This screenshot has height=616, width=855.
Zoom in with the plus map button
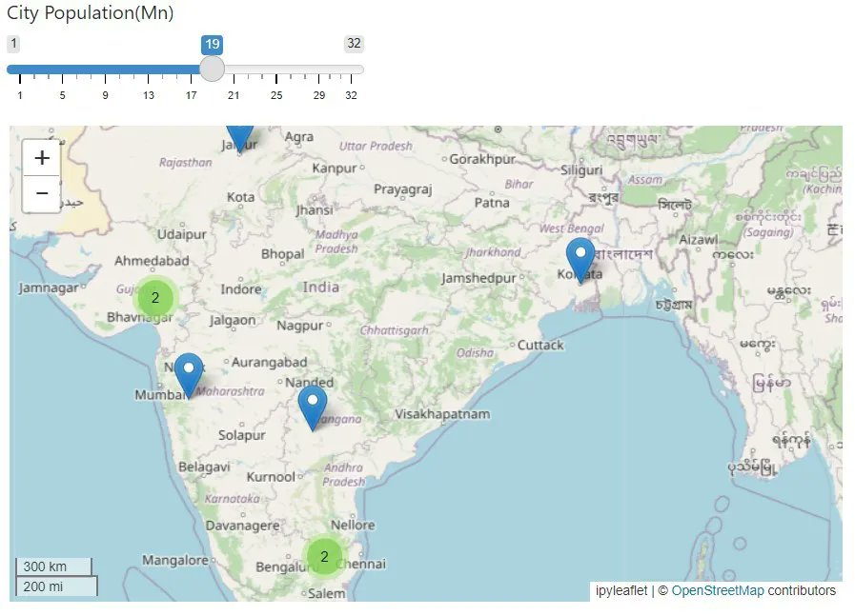click(x=41, y=158)
